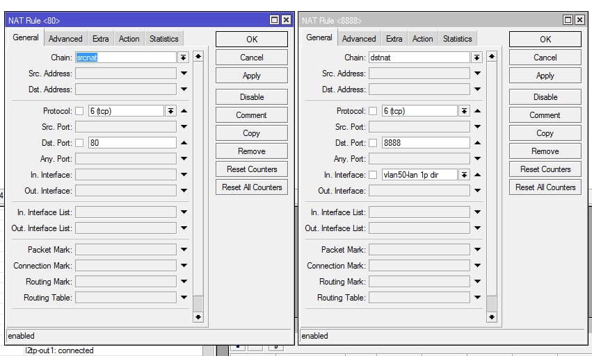Image resolution: width=592 pixels, height=356 pixels.
Task: Click scroll down arrow in NAT Rule <8888>
Action: [x=492, y=317]
